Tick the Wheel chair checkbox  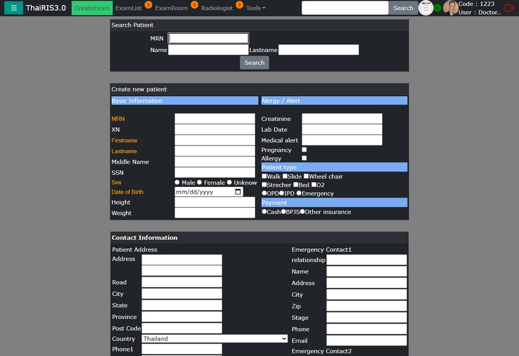tap(306, 177)
